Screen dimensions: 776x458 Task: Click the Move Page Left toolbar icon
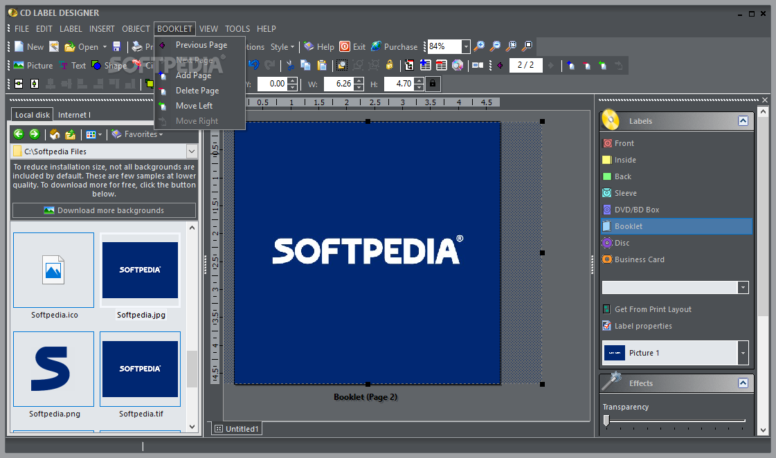pyautogui.click(x=602, y=65)
